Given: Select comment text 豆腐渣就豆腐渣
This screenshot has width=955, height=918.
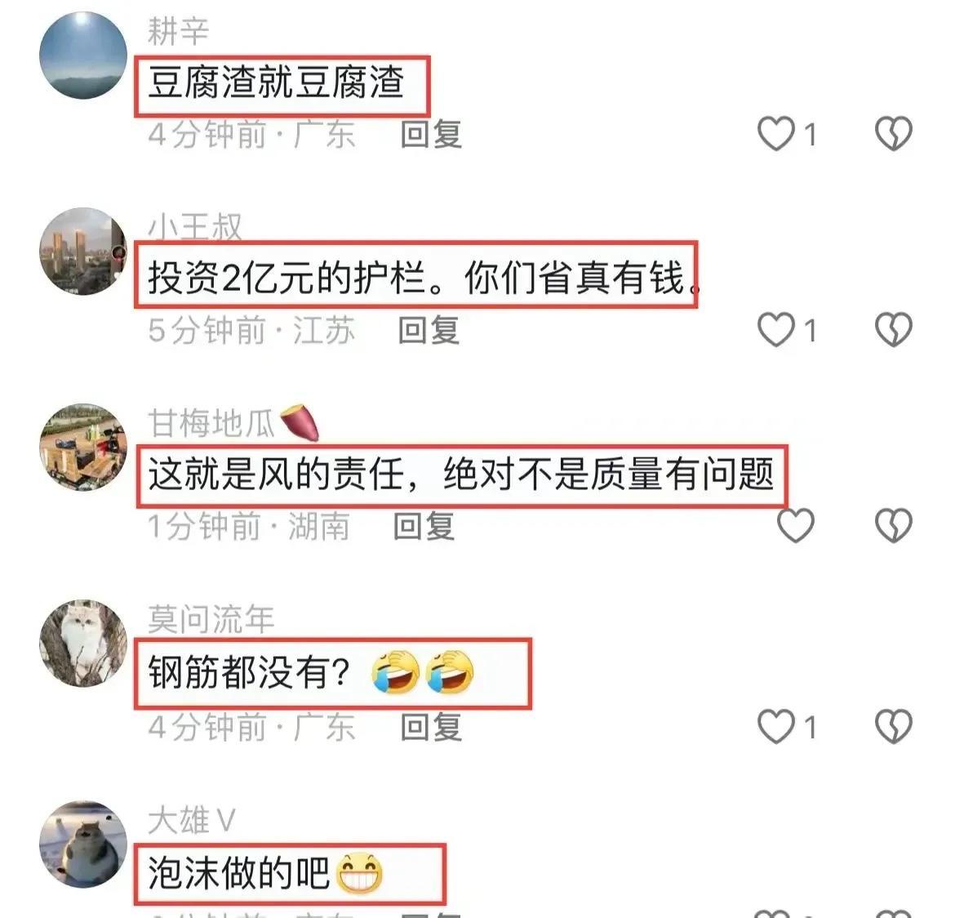Looking at the screenshot, I should [277, 82].
